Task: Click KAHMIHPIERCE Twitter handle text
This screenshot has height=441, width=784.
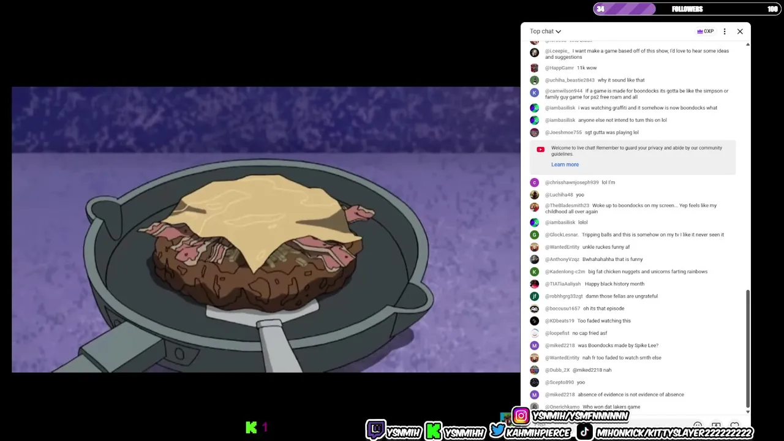Action: pyautogui.click(x=539, y=432)
